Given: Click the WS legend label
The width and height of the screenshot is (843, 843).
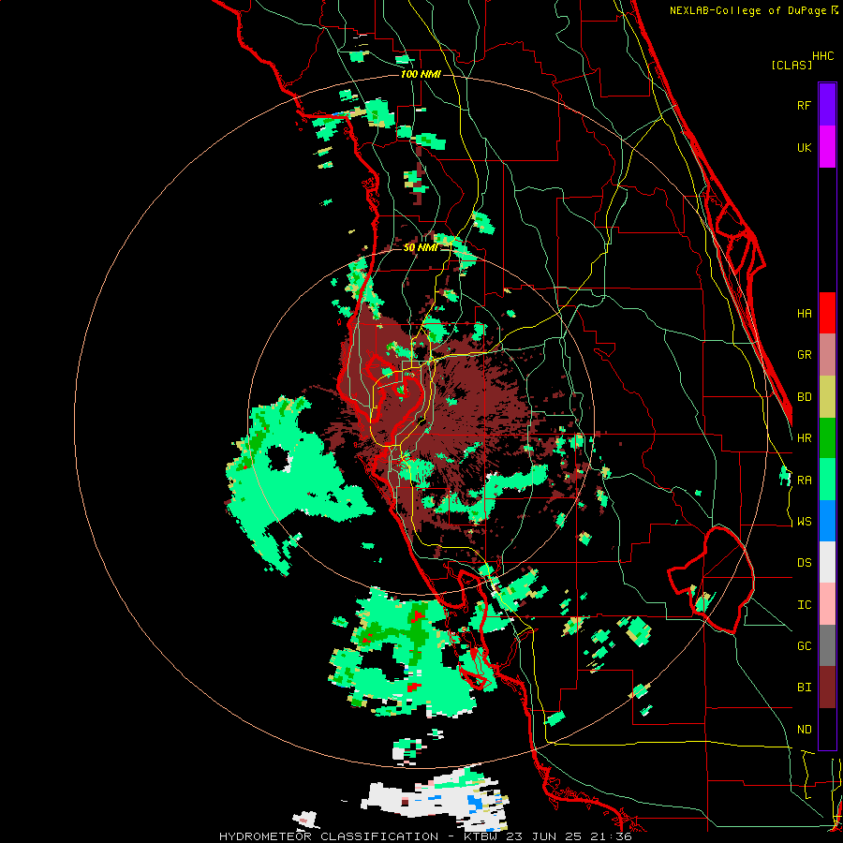Looking at the screenshot, I should pyautogui.click(x=804, y=522).
